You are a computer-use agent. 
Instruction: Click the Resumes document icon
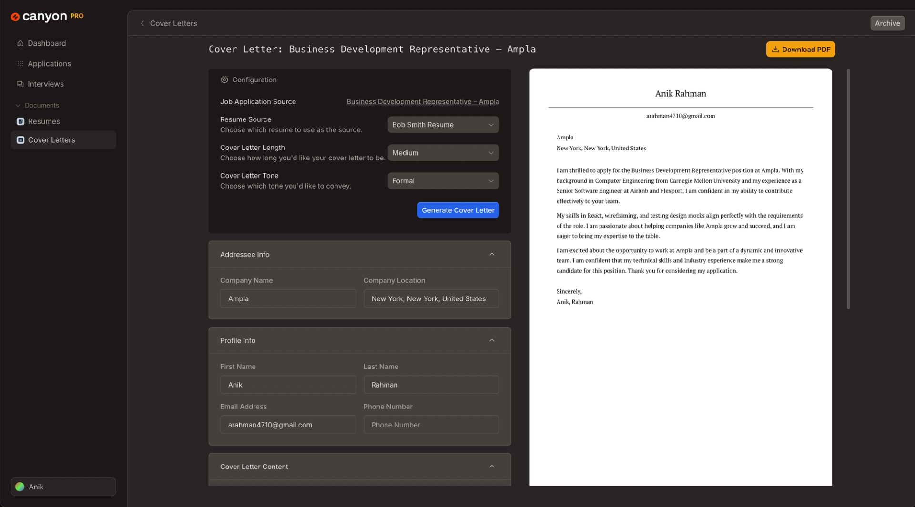20,121
